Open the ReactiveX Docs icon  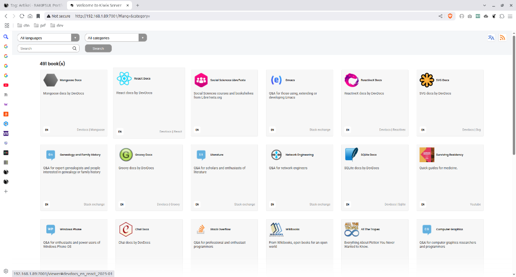pos(351,80)
